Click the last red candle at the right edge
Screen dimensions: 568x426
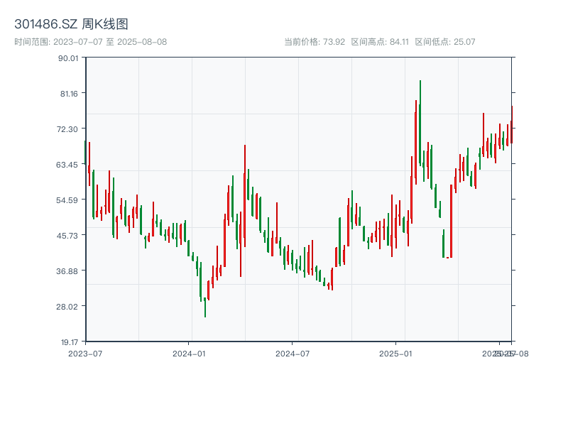tap(511, 125)
